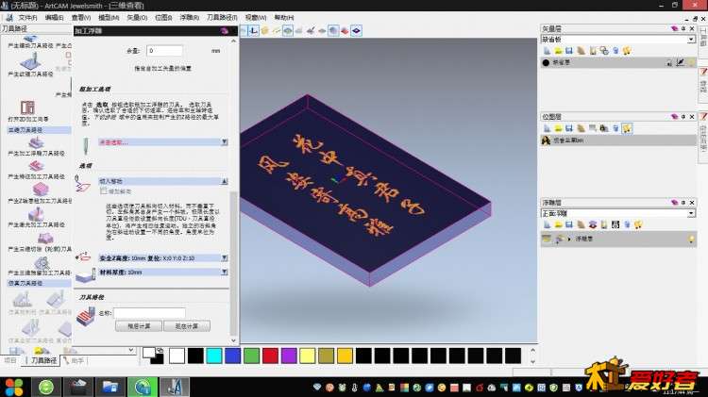Open the 文件 (File) menu
Screen dimensions: 708x397
coord(27,18)
